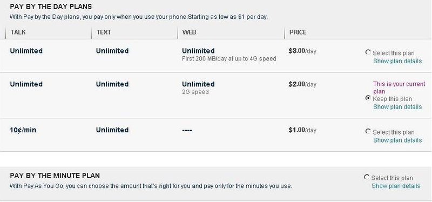Select the Keep this plan radio button
Screen dimensions: 432x202
pos(368,98)
